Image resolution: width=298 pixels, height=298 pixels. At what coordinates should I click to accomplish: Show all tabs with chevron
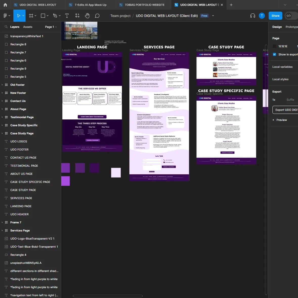click(x=285, y=5)
